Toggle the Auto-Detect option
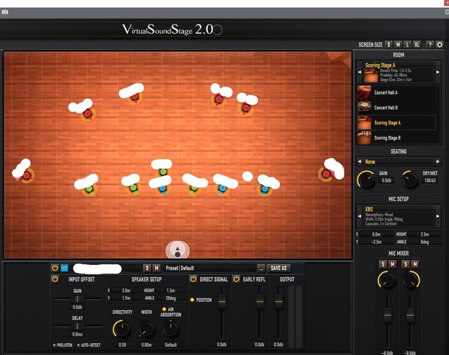This screenshot has height=355, width=449. tap(78, 345)
